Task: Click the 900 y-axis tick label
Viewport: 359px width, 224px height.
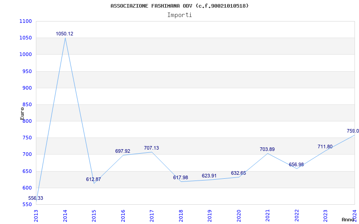Action: click(27, 88)
